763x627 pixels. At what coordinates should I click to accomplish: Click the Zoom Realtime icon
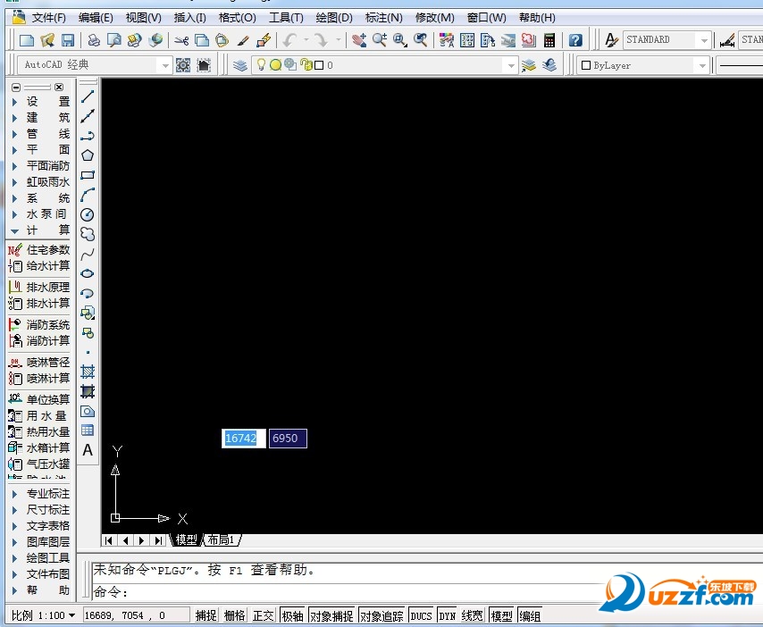click(x=380, y=40)
